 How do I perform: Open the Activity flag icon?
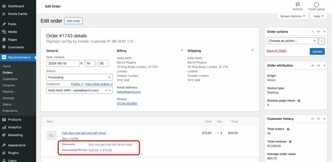[298, 4]
